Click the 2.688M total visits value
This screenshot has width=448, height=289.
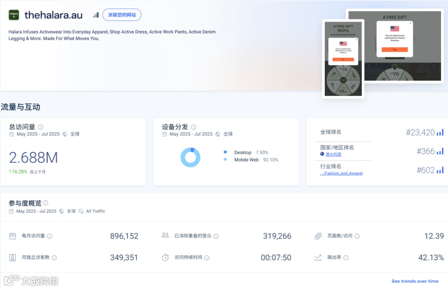click(34, 158)
